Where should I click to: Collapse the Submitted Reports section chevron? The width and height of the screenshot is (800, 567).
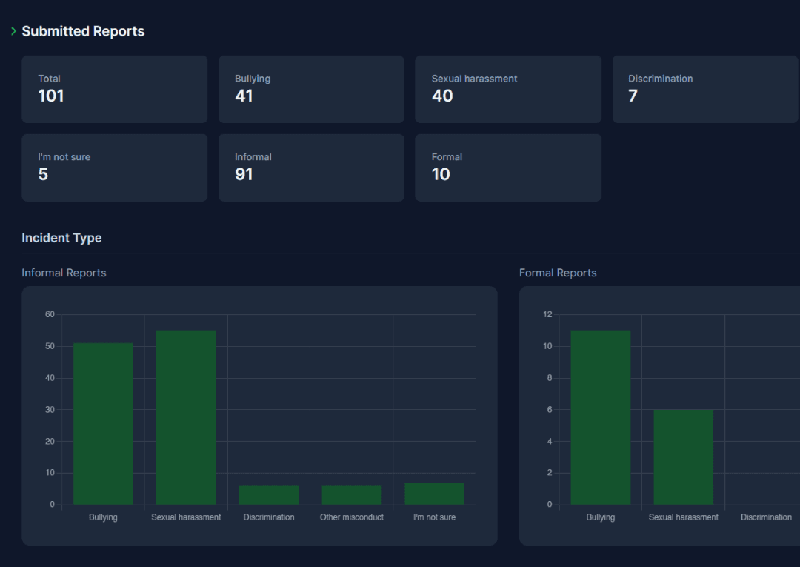(13, 31)
